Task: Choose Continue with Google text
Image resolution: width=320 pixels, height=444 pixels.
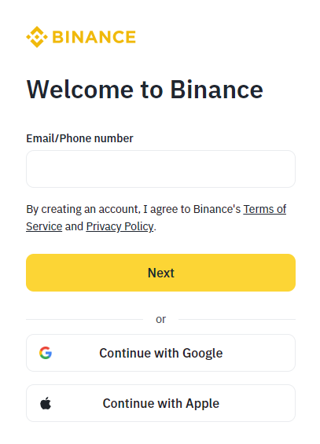Action: (161, 353)
